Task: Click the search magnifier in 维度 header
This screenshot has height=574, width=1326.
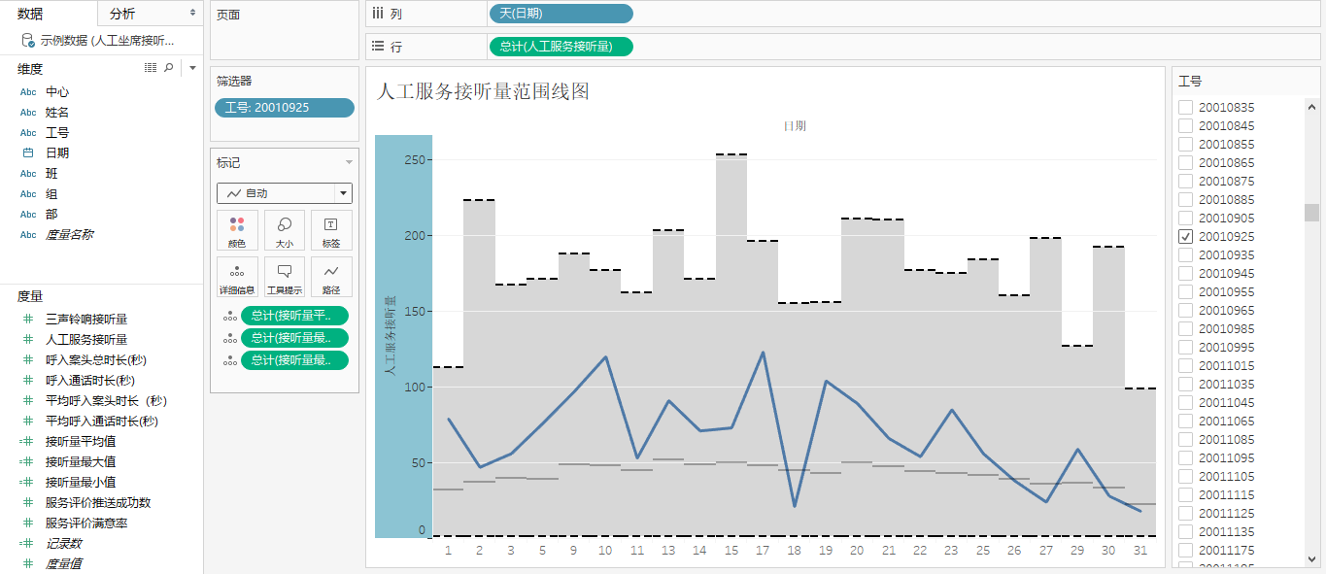Action: pos(169,68)
